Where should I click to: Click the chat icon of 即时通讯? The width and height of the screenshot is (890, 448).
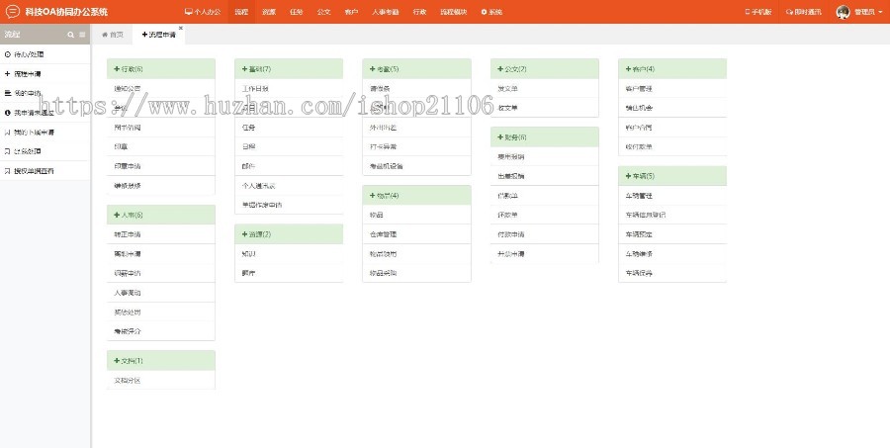pyautogui.click(x=789, y=11)
